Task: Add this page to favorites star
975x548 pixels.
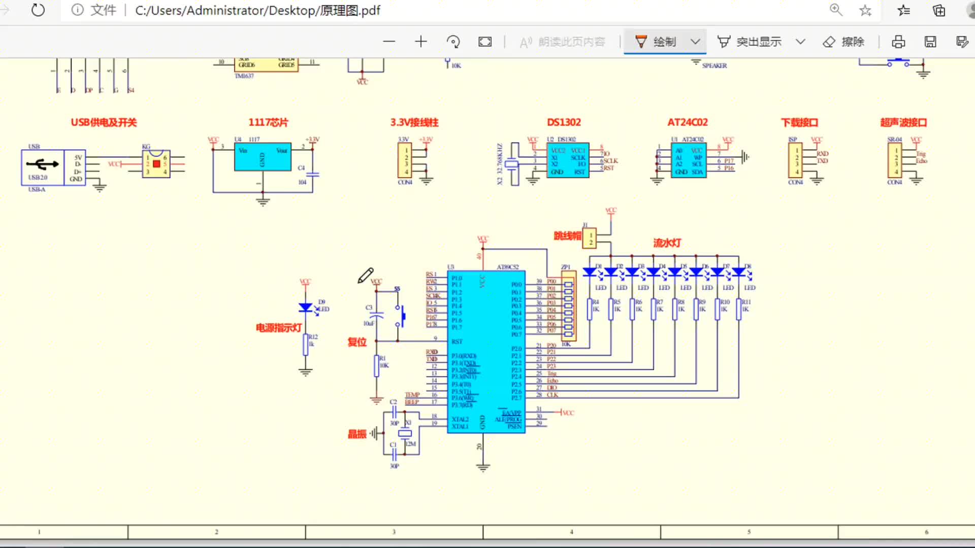Action: (x=865, y=10)
